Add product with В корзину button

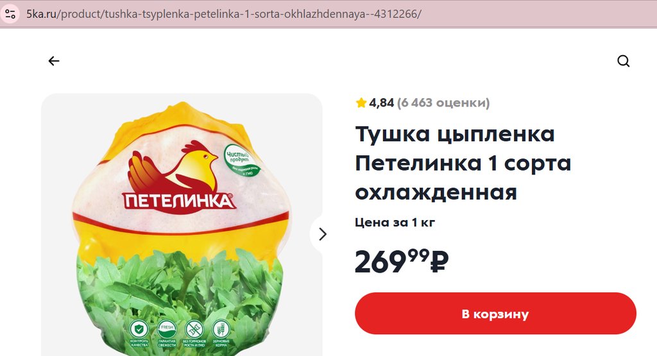(495, 313)
